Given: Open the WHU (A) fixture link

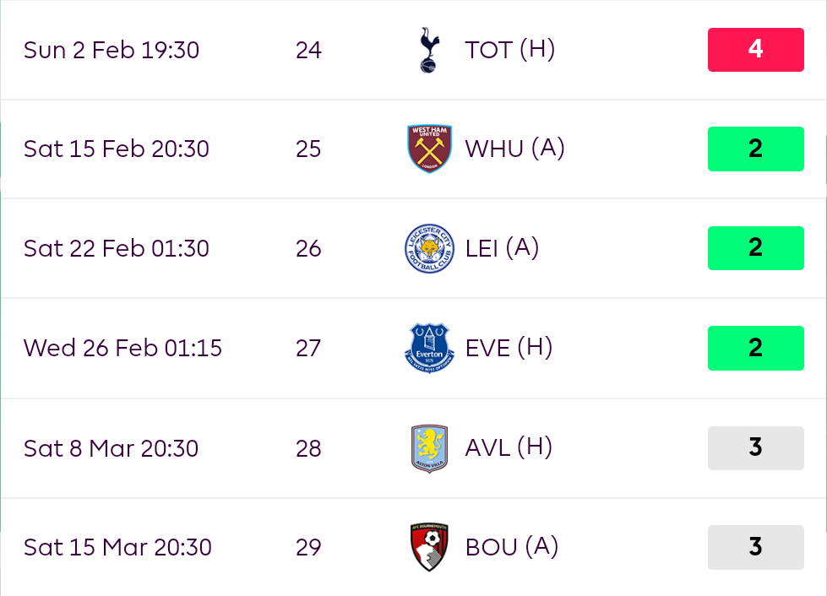Looking at the screenshot, I should [x=514, y=149].
